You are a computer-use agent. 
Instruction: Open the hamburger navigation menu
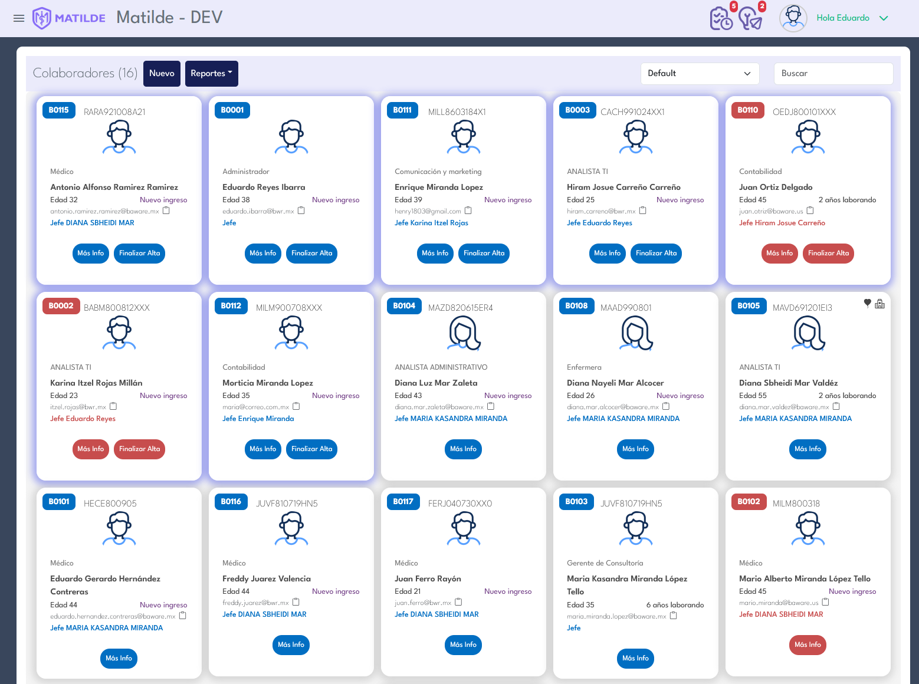[x=19, y=18]
